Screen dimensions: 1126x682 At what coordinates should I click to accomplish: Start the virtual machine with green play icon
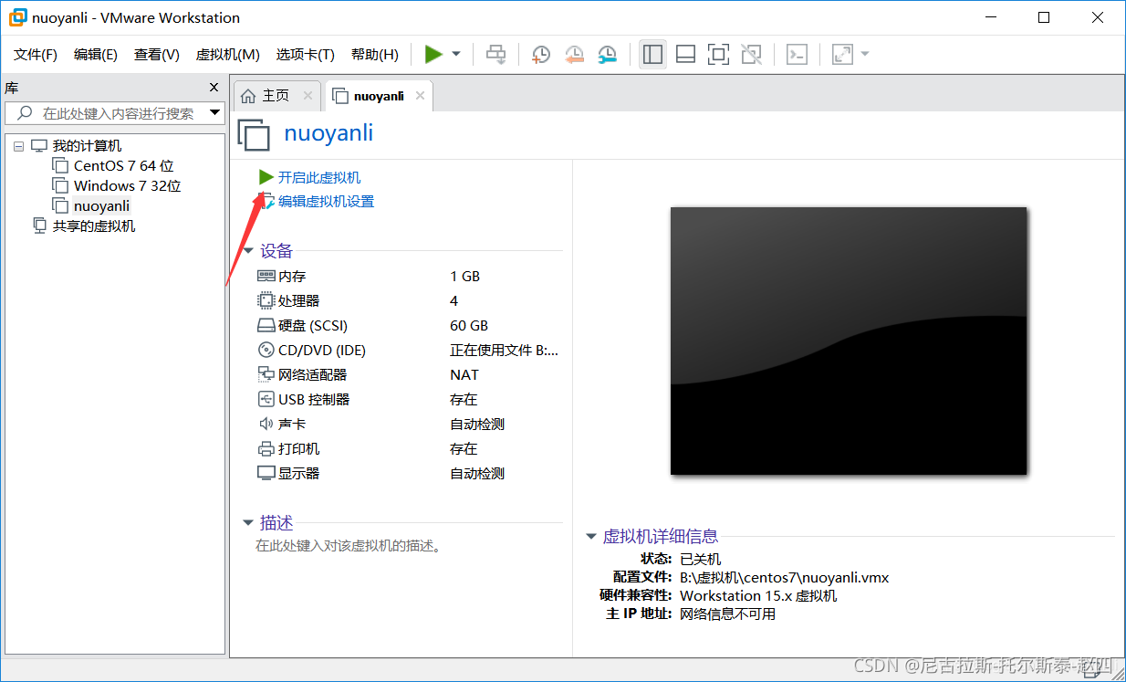click(435, 54)
